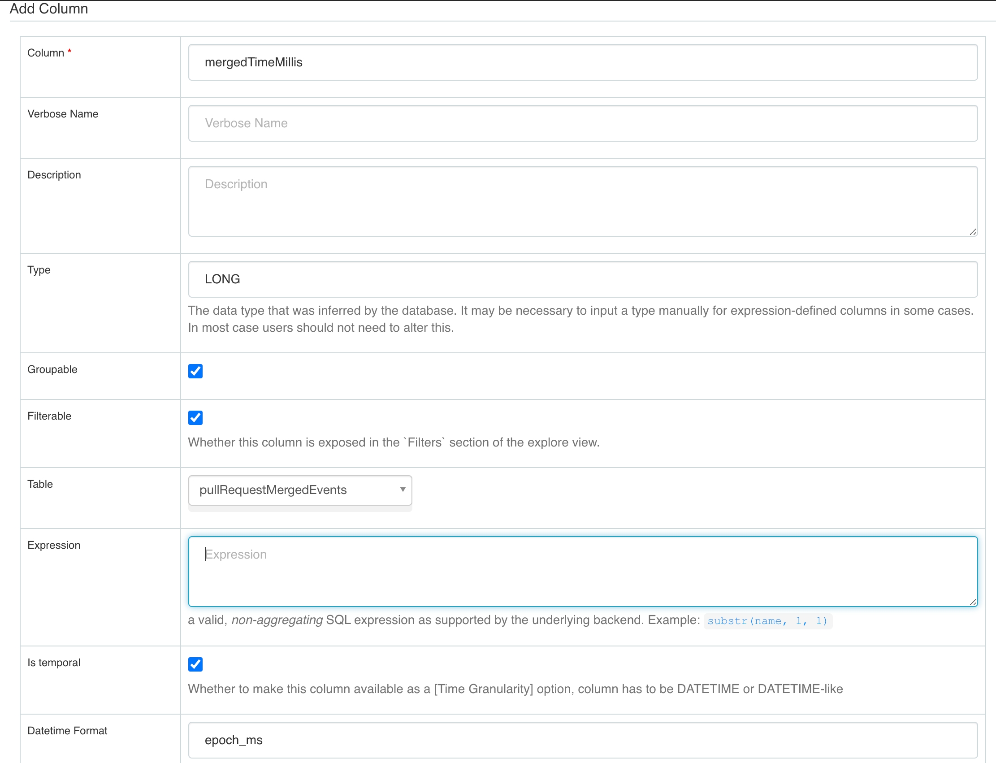Click into the Description textarea
Viewport: 996px width, 763px height.
pyautogui.click(x=582, y=201)
